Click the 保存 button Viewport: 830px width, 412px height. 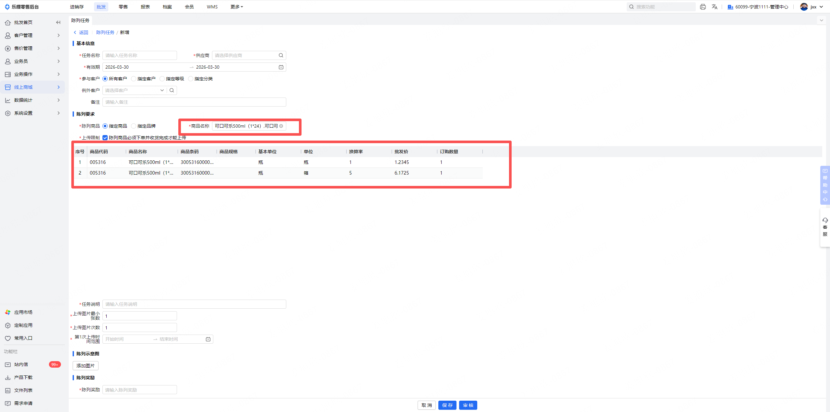(447, 405)
